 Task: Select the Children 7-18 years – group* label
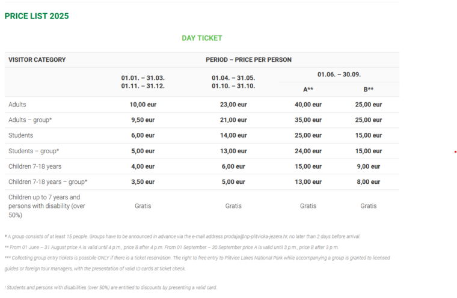click(48, 182)
